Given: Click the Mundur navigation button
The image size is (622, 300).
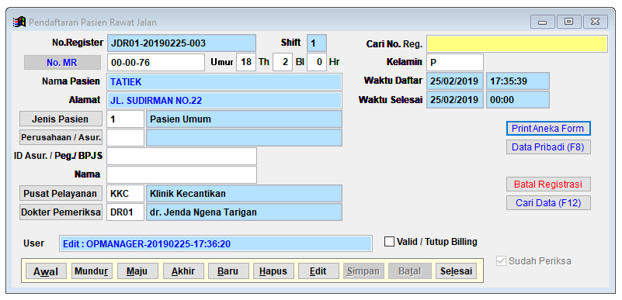Looking at the screenshot, I should [x=92, y=271].
